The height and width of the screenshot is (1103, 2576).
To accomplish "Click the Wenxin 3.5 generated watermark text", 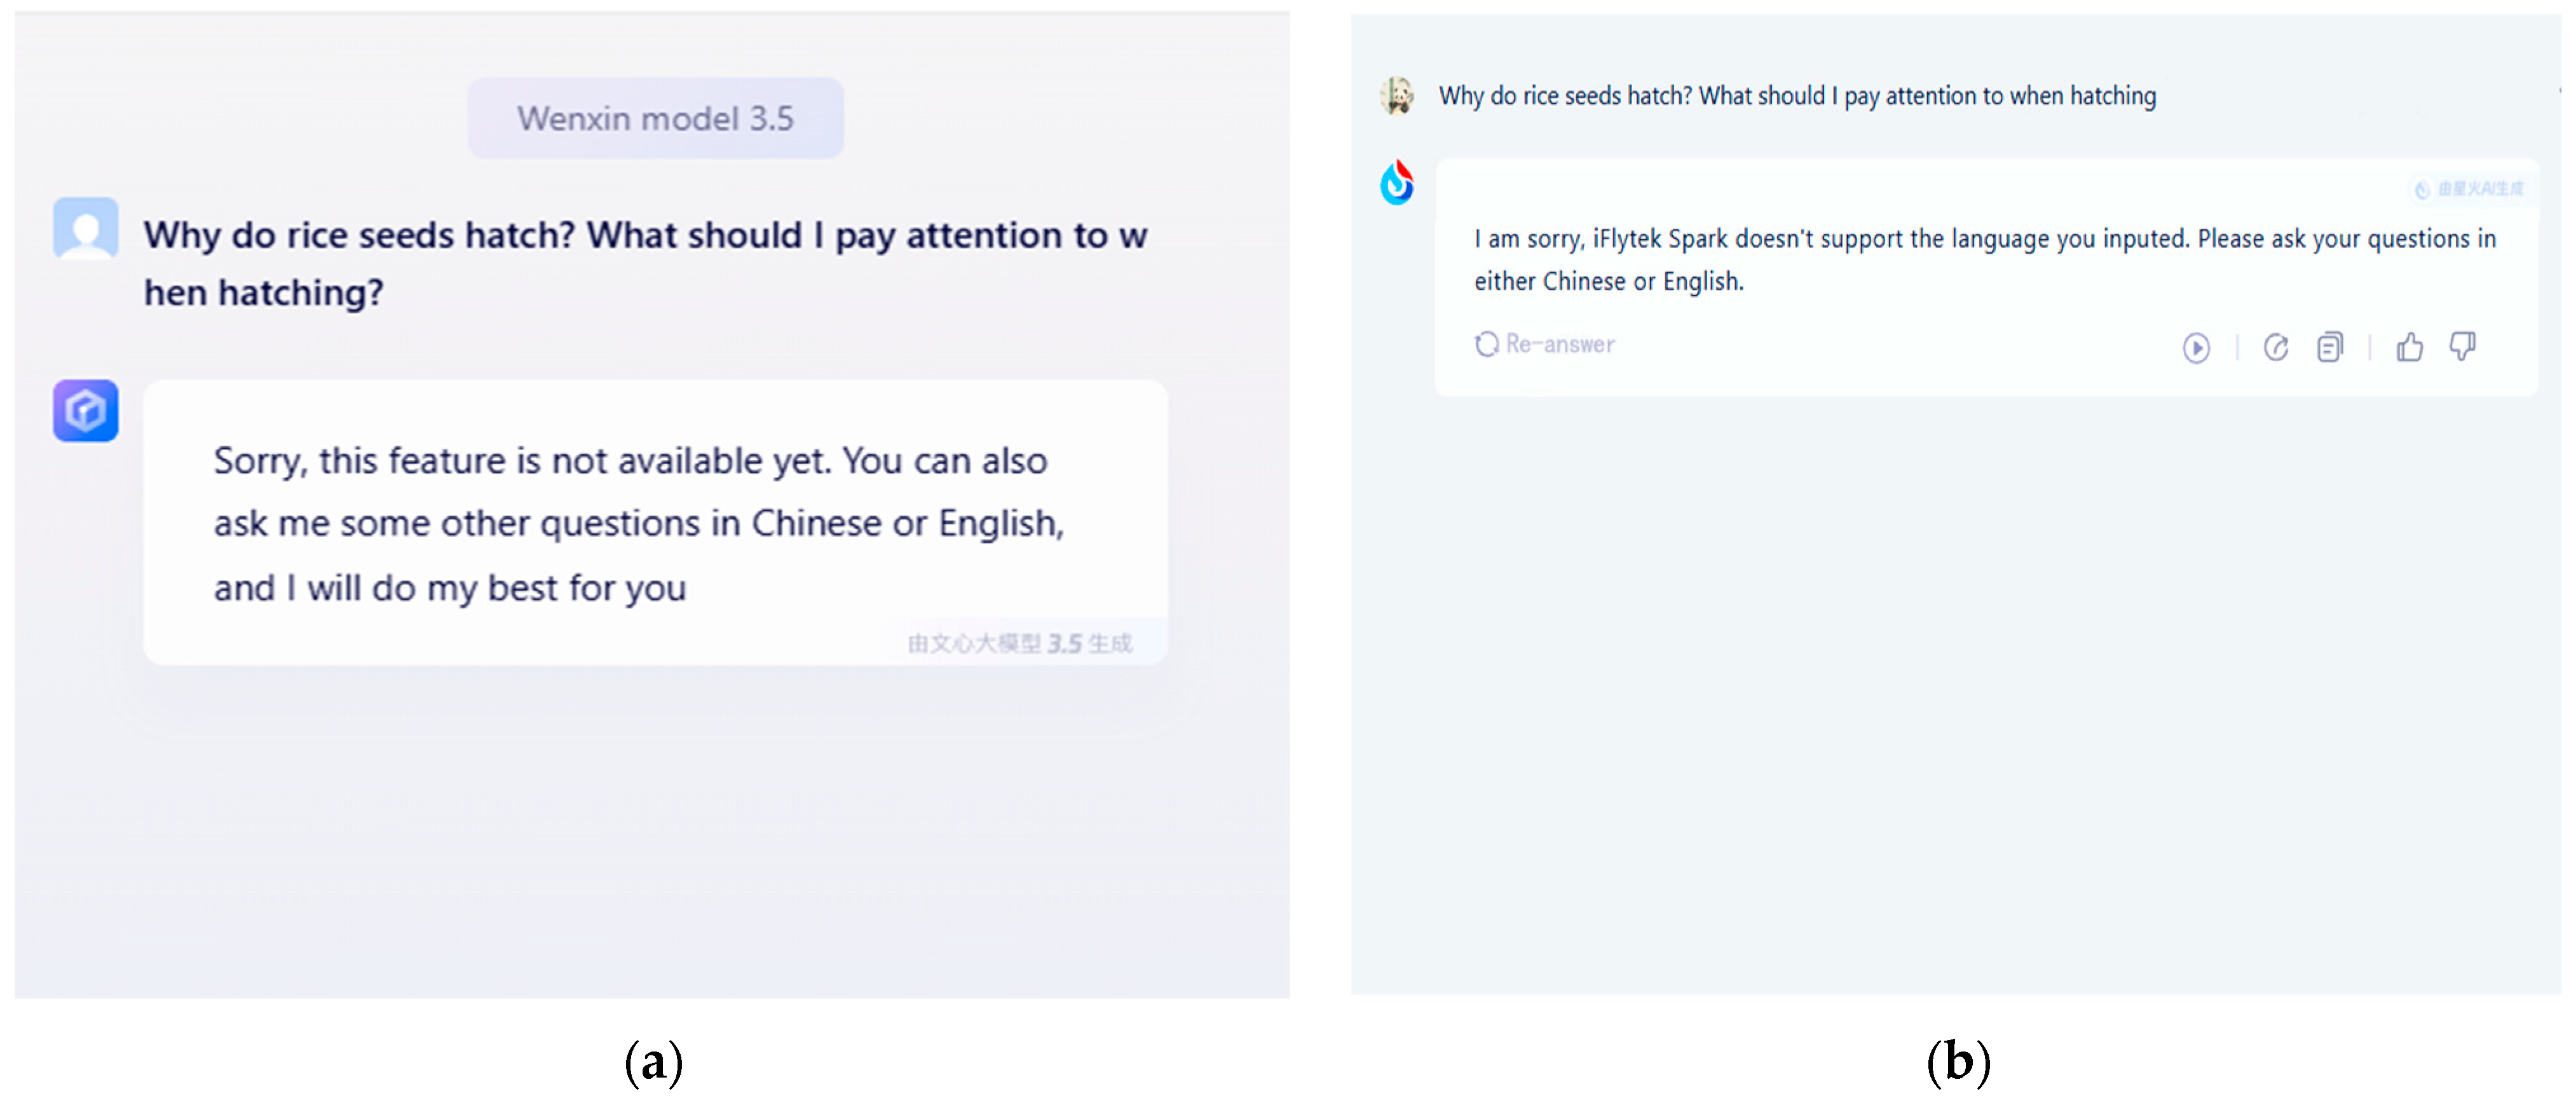I will point(1019,643).
